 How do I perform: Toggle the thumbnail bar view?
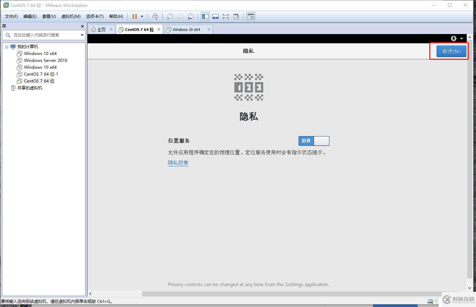tap(216, 17)
